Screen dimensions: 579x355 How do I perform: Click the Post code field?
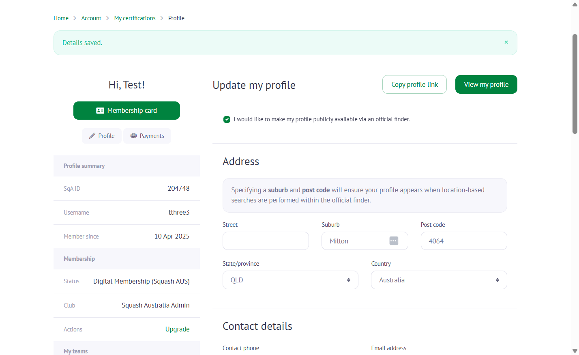[464, 241]
